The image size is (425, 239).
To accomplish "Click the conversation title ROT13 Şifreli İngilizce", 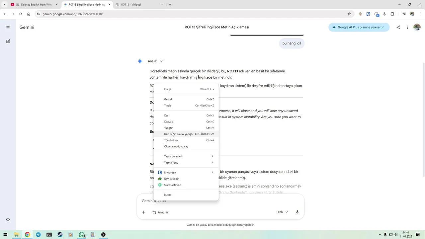I will [217, 27].
